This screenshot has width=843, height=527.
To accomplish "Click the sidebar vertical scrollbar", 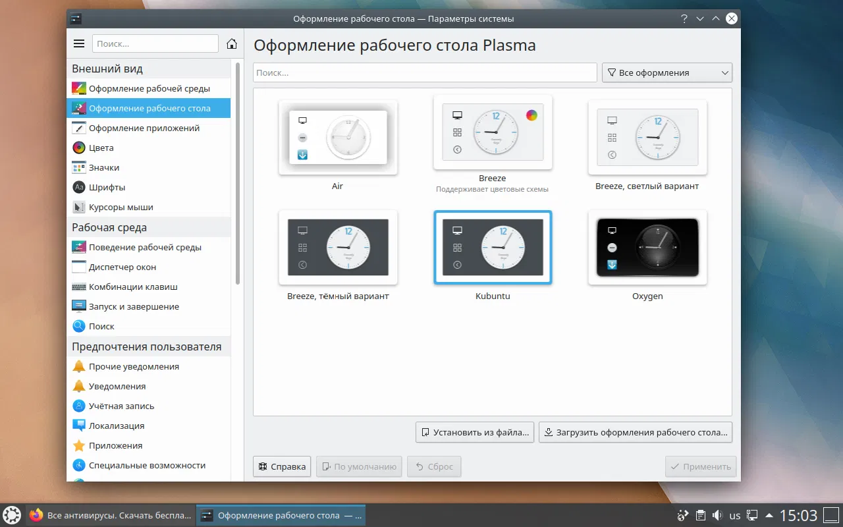I will tap(238, 173).
